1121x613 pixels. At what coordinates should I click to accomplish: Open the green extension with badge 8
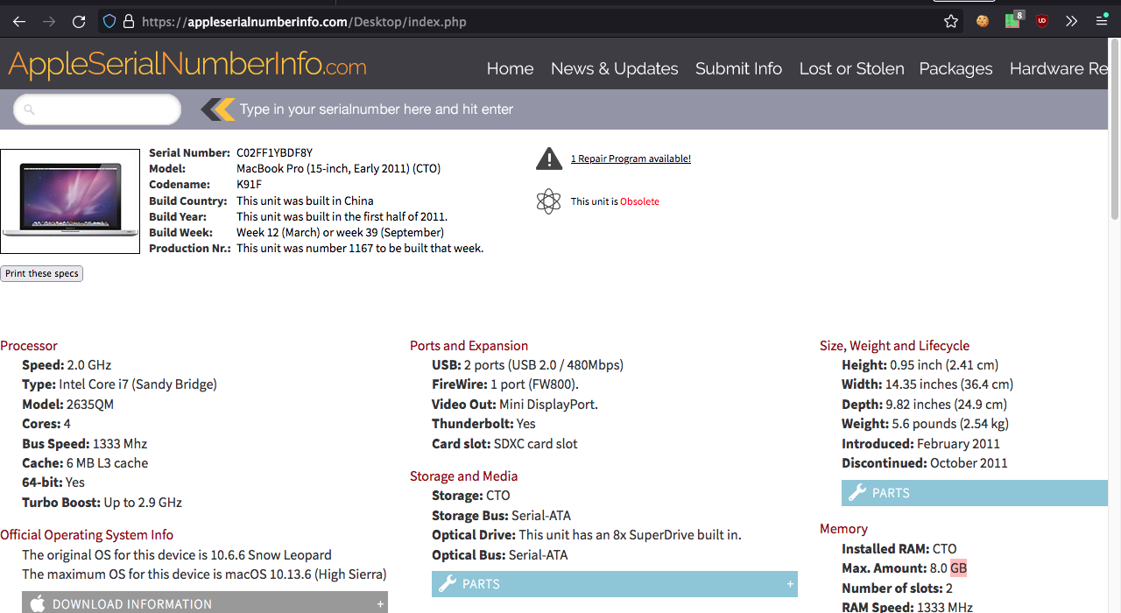[1014, 19]
